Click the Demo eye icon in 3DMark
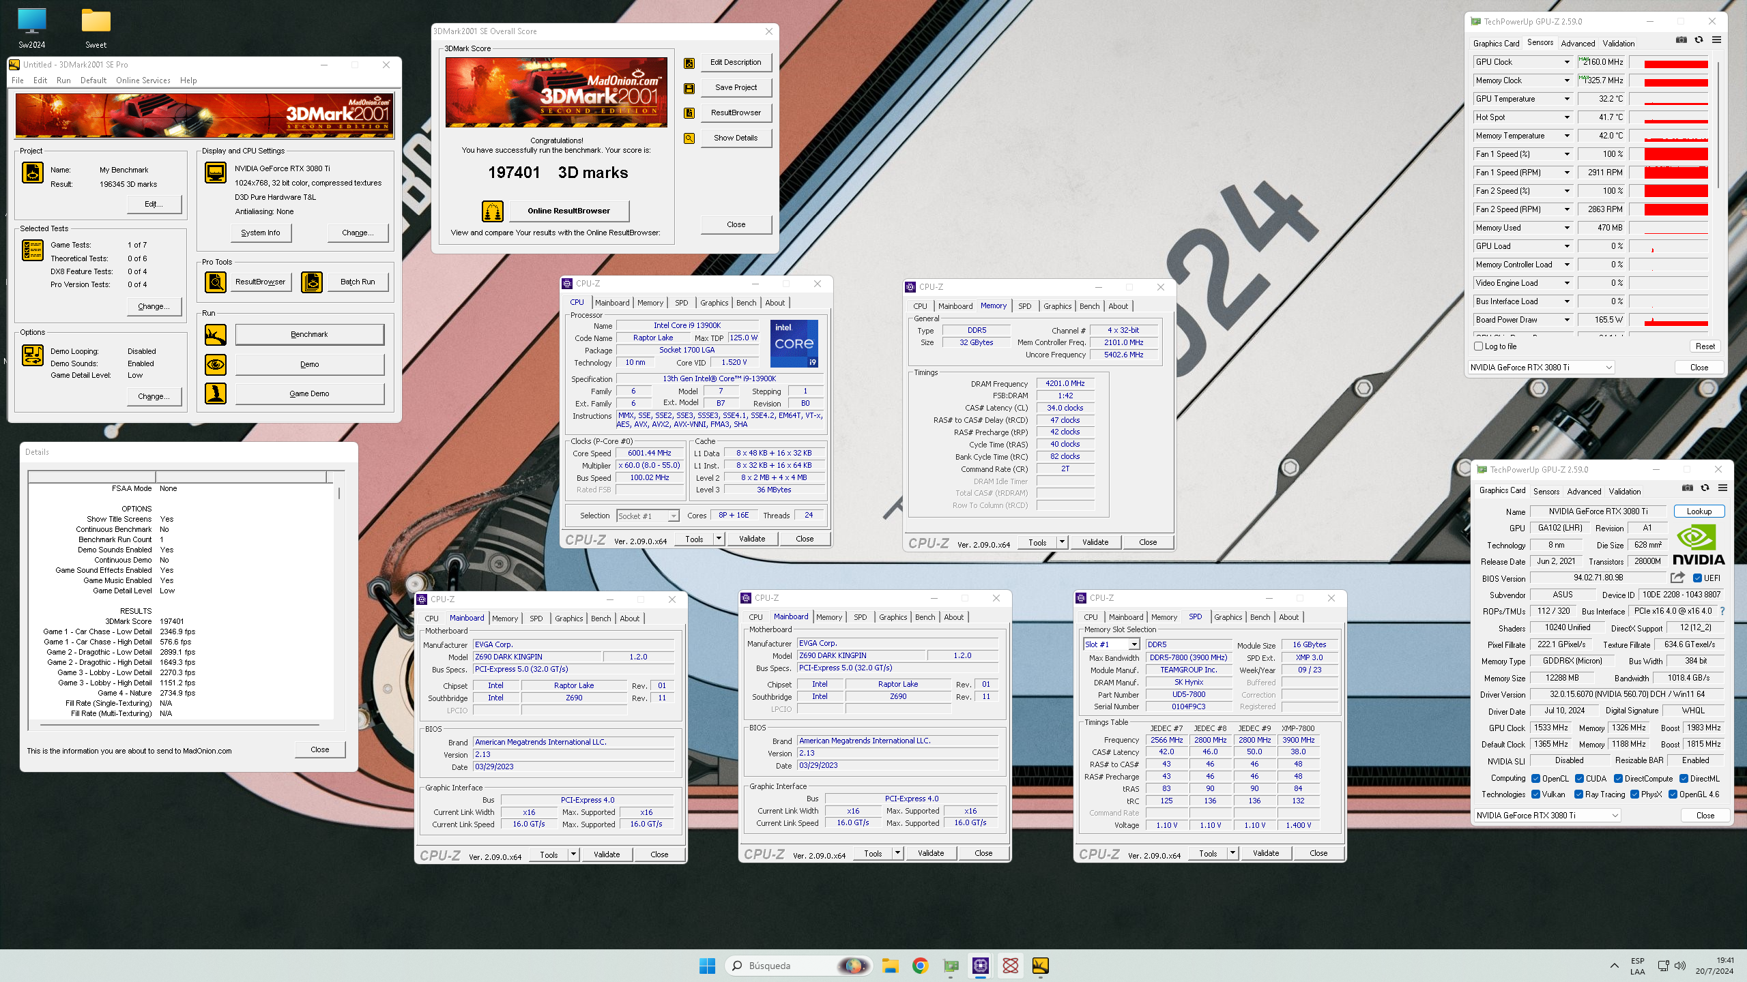The width and height of the screenshot is (1747, 982). (x=216, y=365)
